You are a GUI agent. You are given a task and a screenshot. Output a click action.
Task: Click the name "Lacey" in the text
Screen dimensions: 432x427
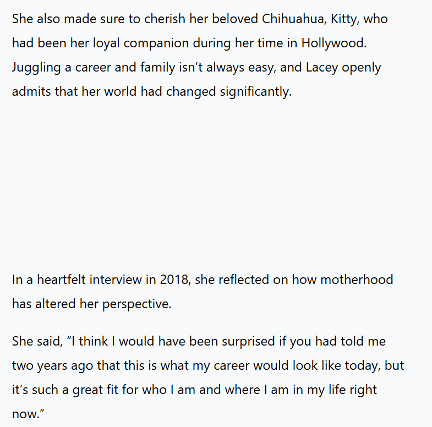tap(321, 67)
